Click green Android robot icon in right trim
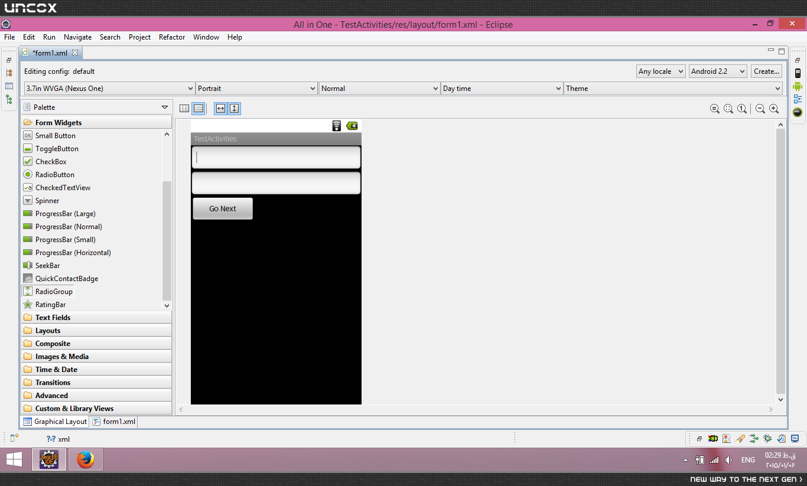Screen dimensions: 807x486 click(798, 86)
